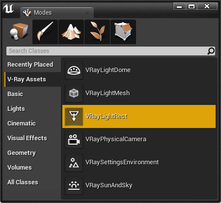This screenshot has width=221, height=203.
Task: Select the Place mode icon
Action: coord(19,32)
